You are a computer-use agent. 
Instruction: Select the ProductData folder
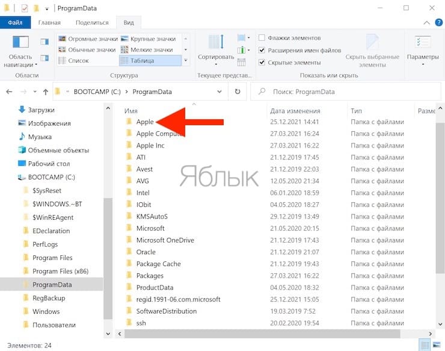coord(155,288)
